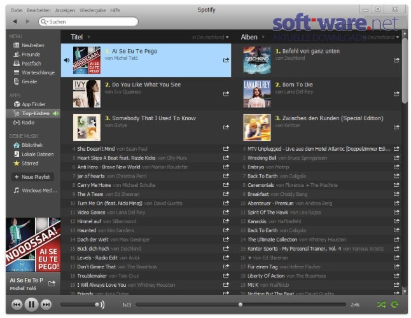Open the Alben dropdown arrow
The image size is (411, 318).
pos(263,37)
